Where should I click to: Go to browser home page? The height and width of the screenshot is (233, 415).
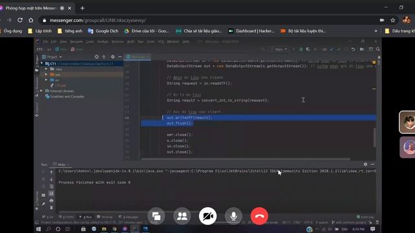(31, 20)
